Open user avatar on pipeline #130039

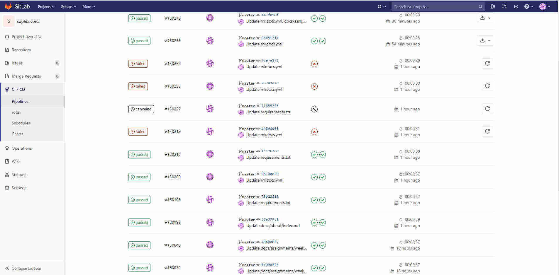(210, 268)
